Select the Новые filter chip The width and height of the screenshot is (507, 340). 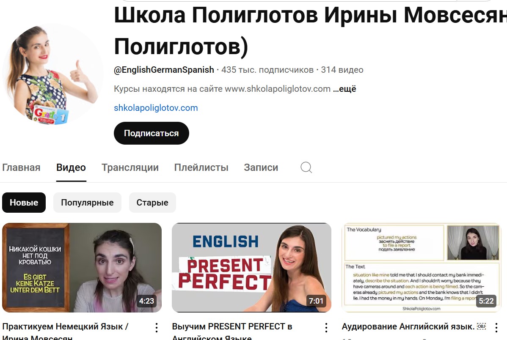click(x=24, y=203)
